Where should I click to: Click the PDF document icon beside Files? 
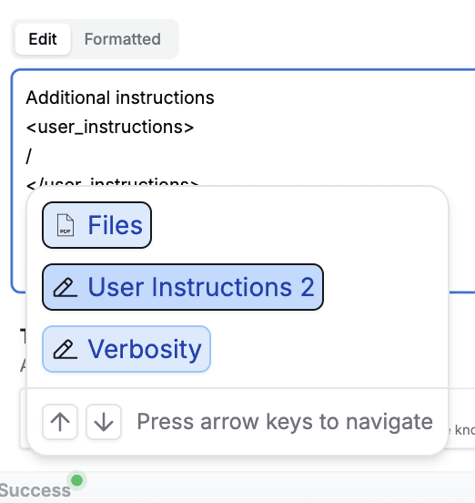click(x=66, y=225)
